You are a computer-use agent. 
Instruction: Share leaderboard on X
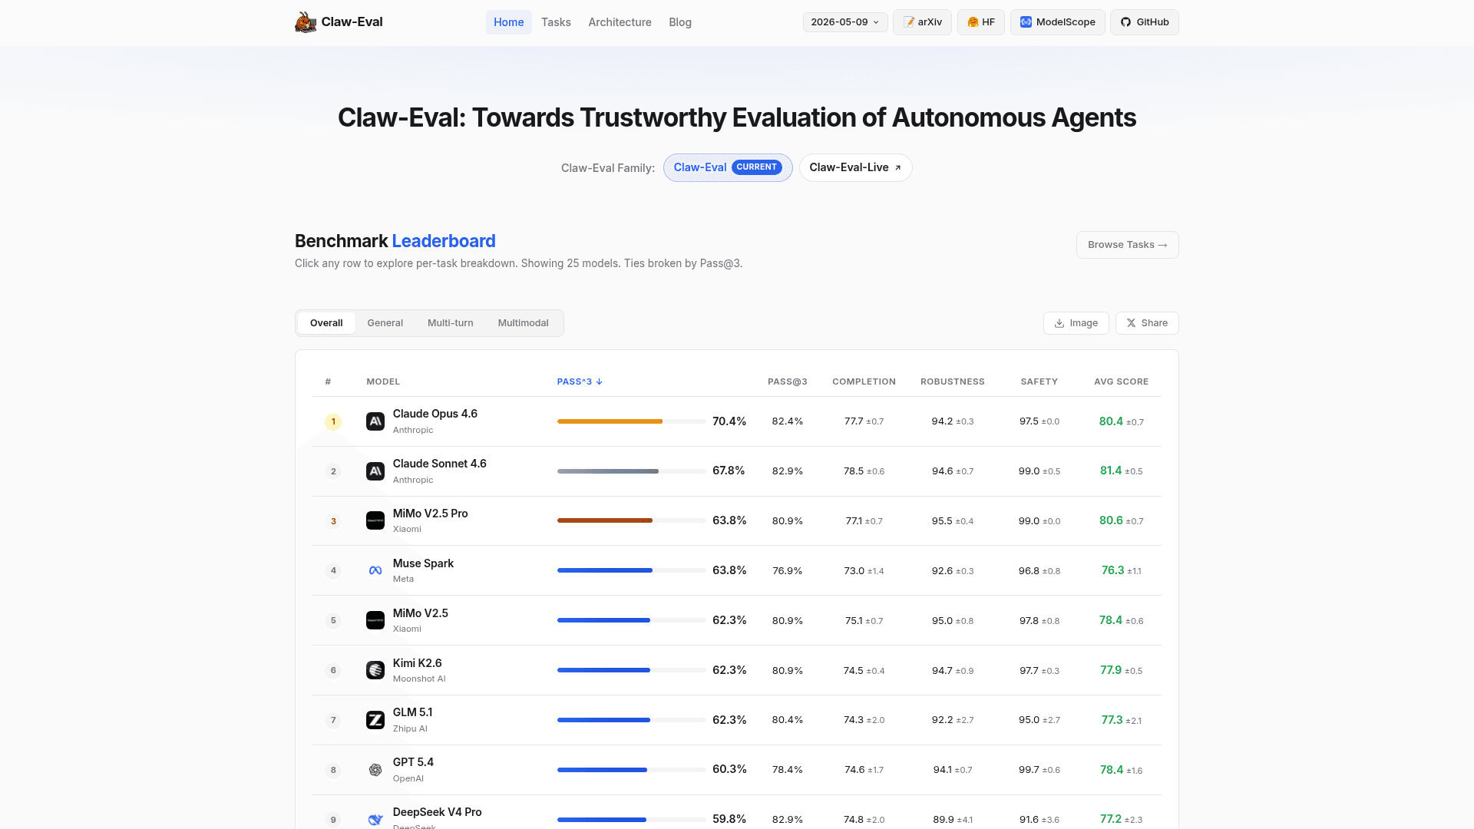pos(1146,323)
